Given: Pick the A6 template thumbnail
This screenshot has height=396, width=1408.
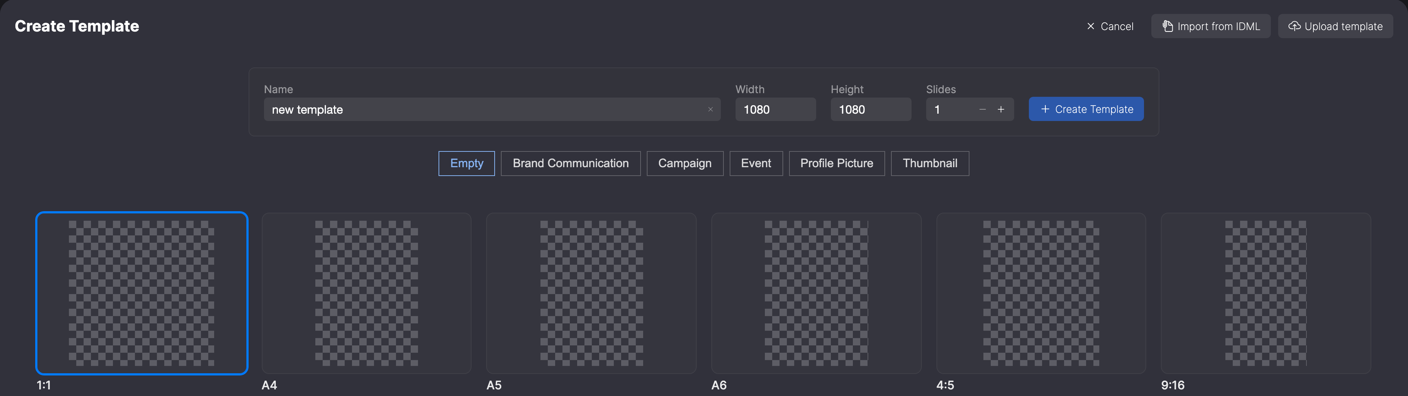Looking at the screenshot, I should (816, 293).
